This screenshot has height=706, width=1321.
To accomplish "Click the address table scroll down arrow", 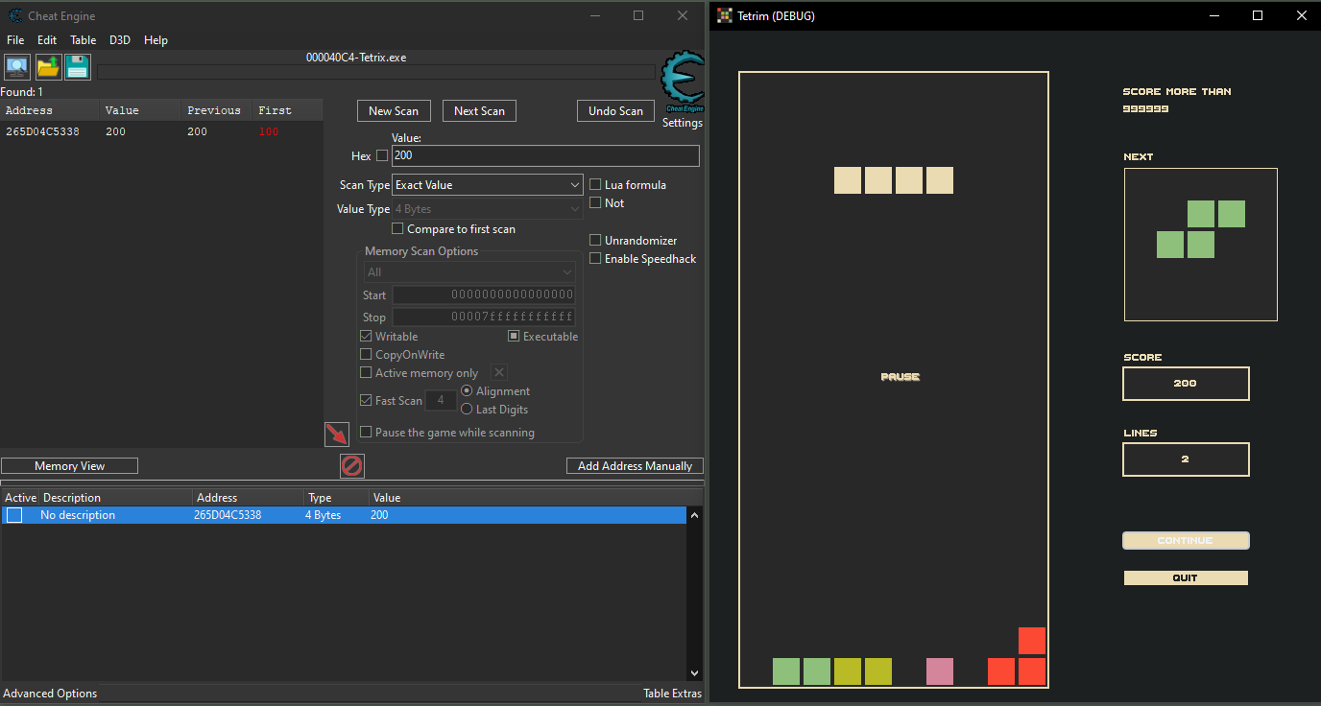I will tap(695, 673).
